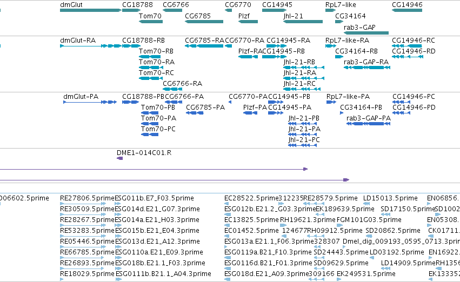The image size is (460, 282).
Task: Select EST FGM101G03.5prime
Action: point(369,220)
